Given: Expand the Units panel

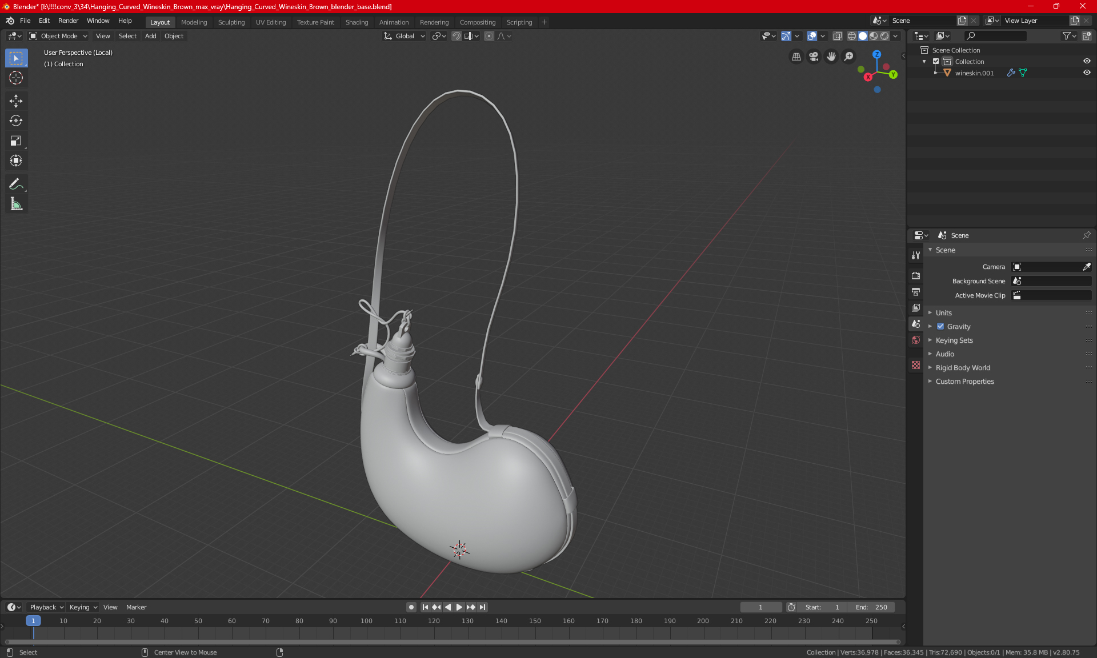Looking at the screenshot, I should (943, 313).
